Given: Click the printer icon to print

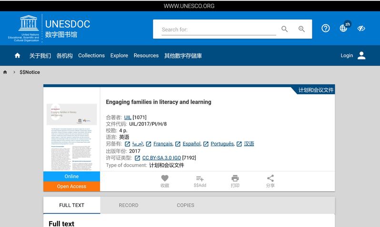Looking at the screenshot, I should [235, 178].
